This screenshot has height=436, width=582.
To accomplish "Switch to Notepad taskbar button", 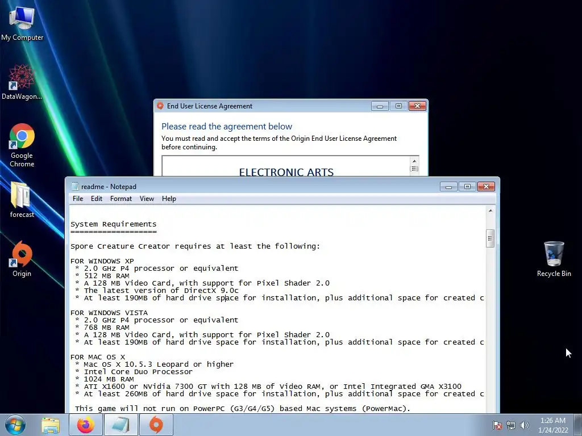I will pos(121,425).
